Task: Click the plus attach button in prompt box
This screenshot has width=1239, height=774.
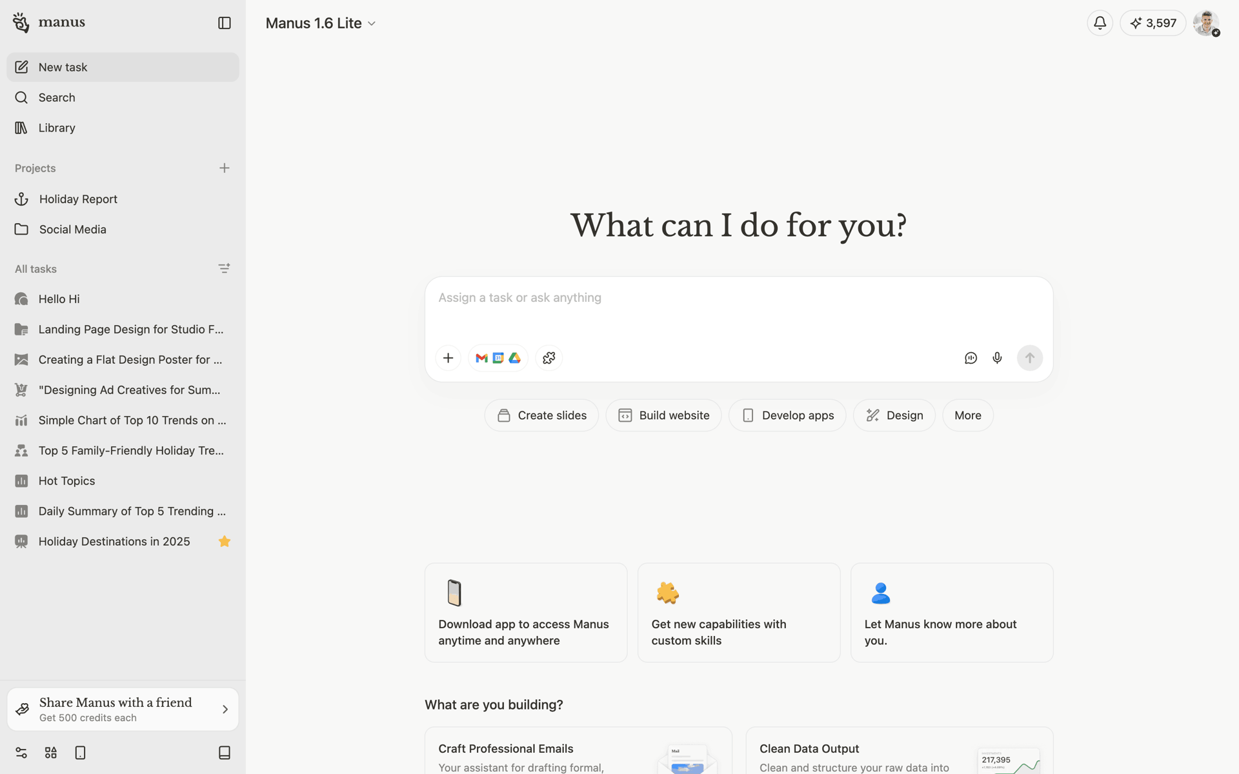Action: pos(448,358)
